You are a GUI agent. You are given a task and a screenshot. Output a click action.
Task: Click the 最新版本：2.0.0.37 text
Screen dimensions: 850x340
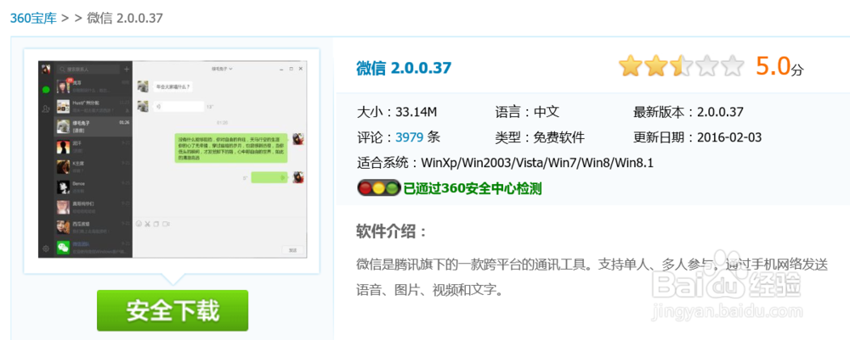point(688,113)
